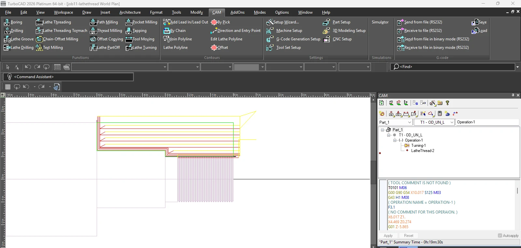
Task: Launch the Lathe Turning function
Action: click(141, 48)
